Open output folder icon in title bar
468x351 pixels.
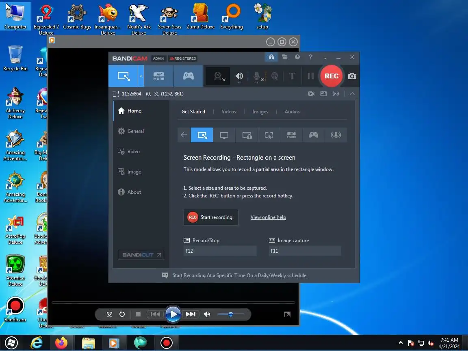pos(284,57)
